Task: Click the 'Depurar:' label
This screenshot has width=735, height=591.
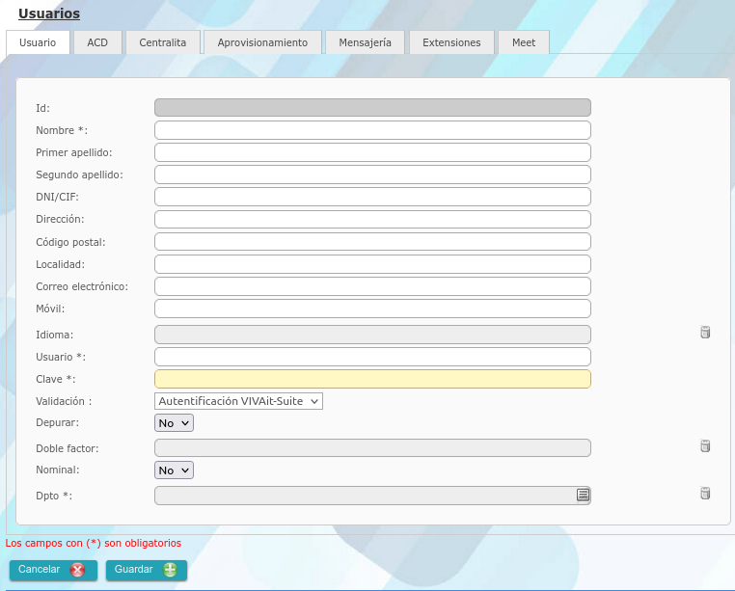Action: coord(57,422)
